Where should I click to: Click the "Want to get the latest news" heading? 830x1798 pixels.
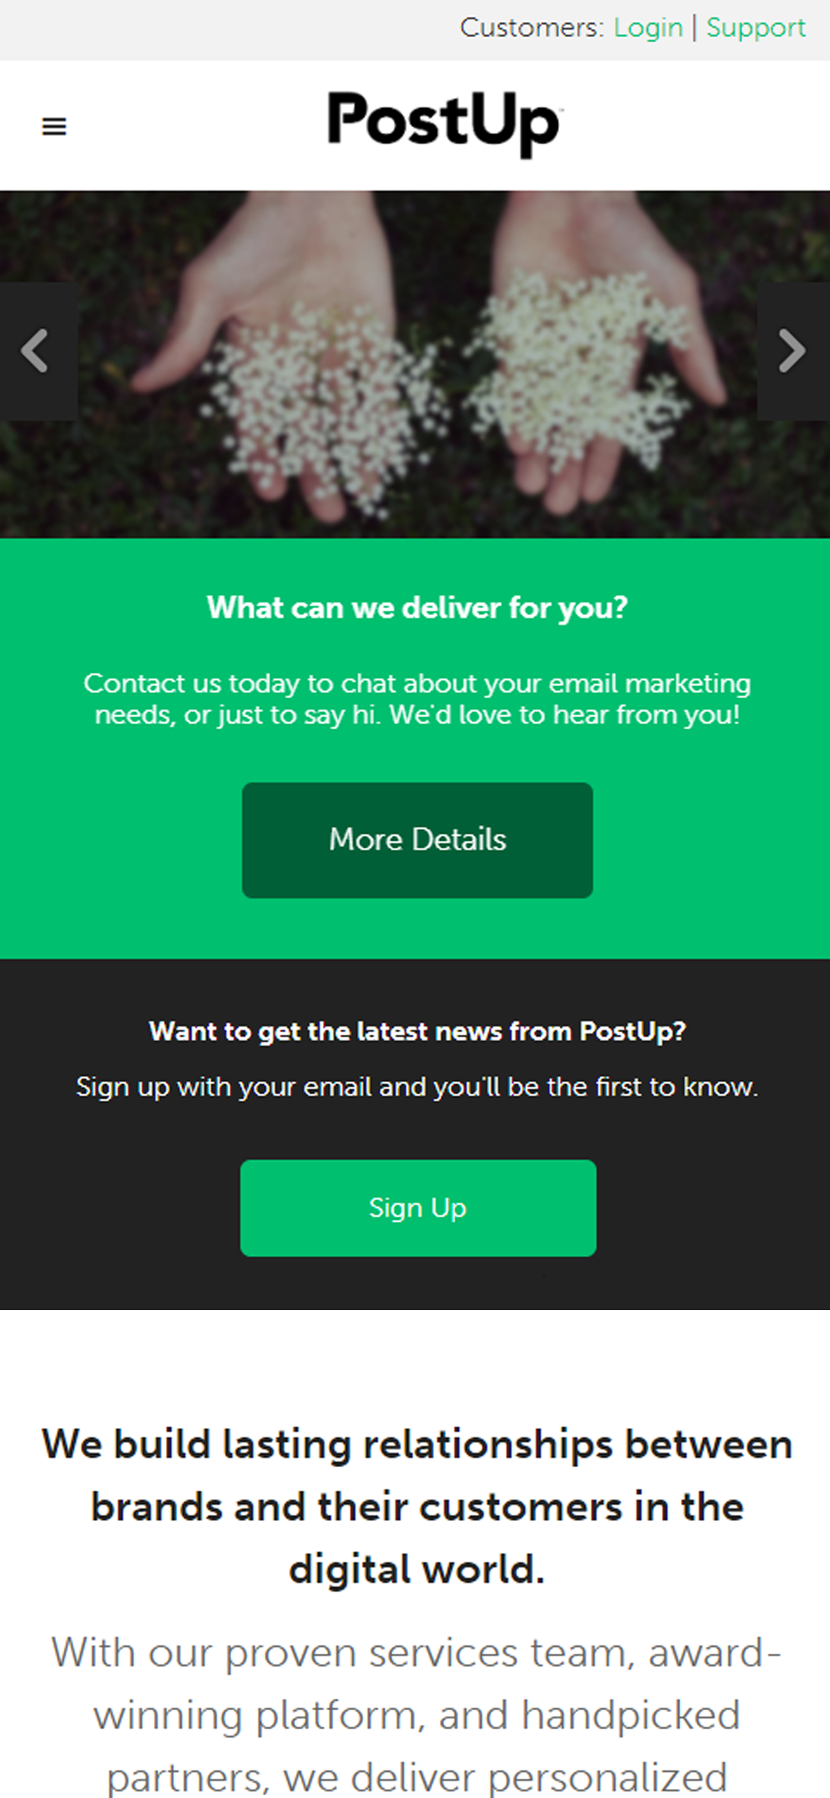pos(417,1031)
